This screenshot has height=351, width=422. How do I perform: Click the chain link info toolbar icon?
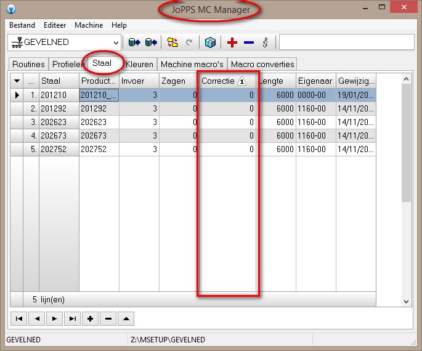point(266,42)
